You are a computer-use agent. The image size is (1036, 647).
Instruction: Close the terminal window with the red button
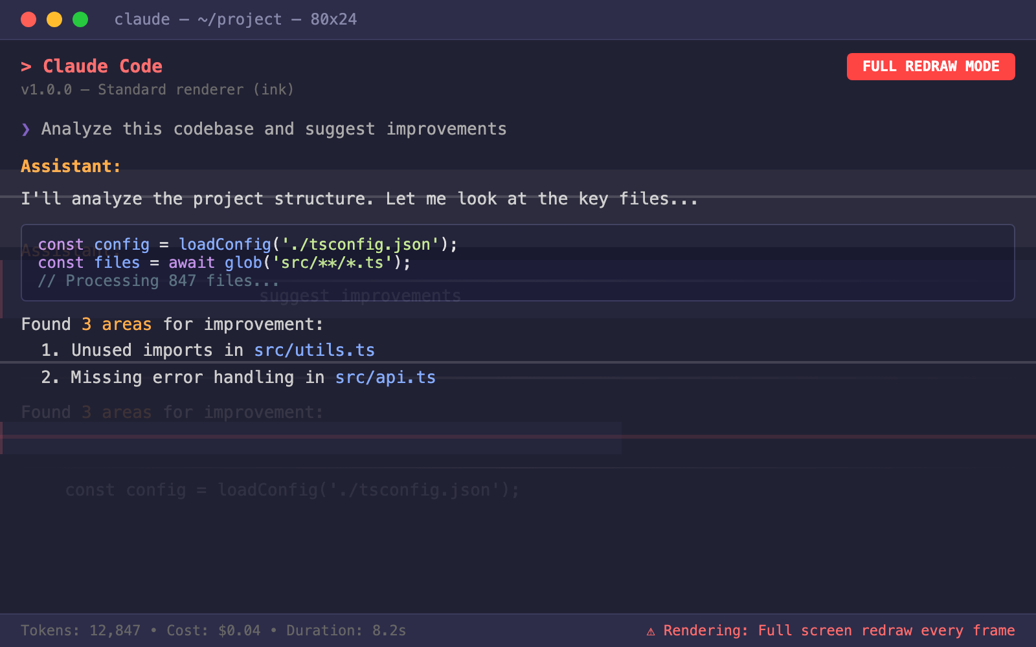(x=28, y=19)
